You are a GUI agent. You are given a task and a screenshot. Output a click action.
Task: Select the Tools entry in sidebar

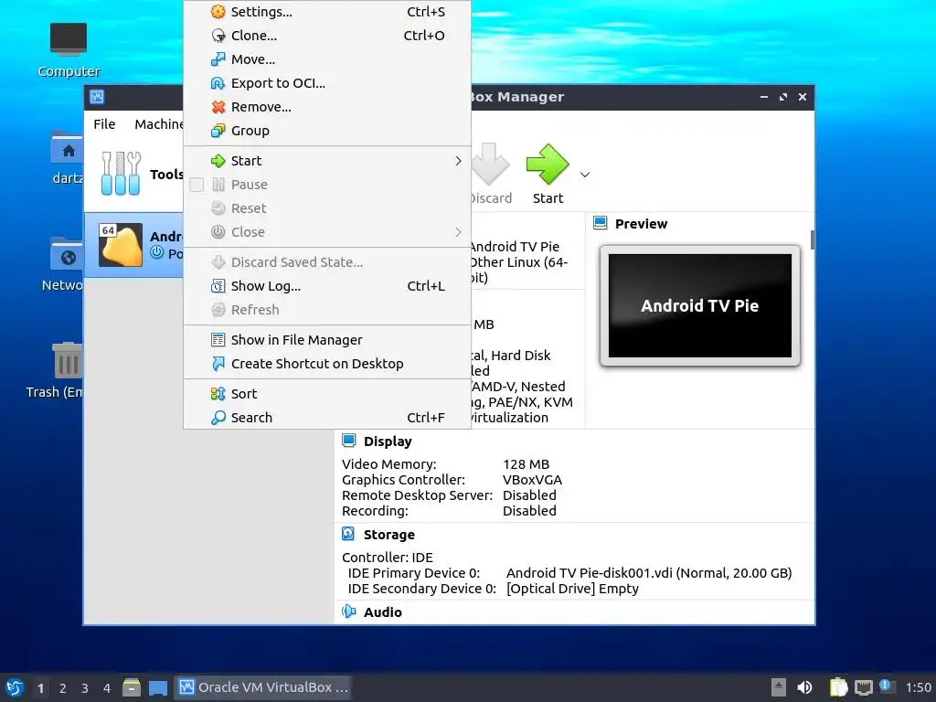coord(134,174)
